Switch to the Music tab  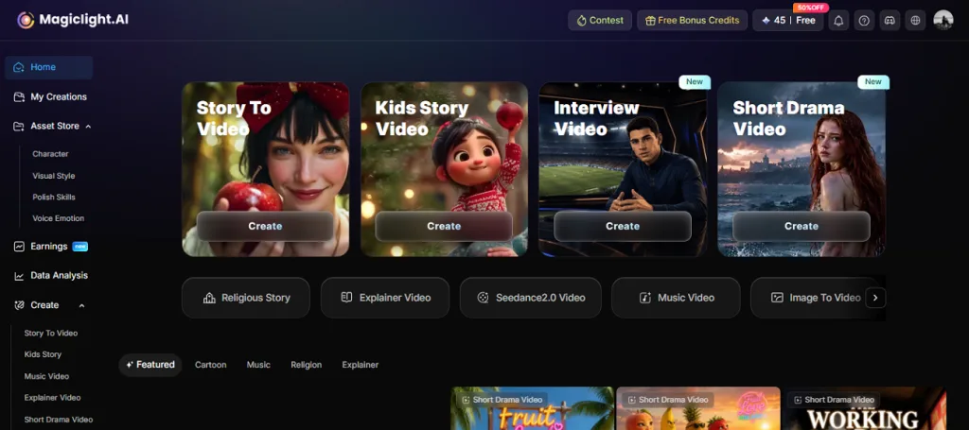[x=258, y=365]
